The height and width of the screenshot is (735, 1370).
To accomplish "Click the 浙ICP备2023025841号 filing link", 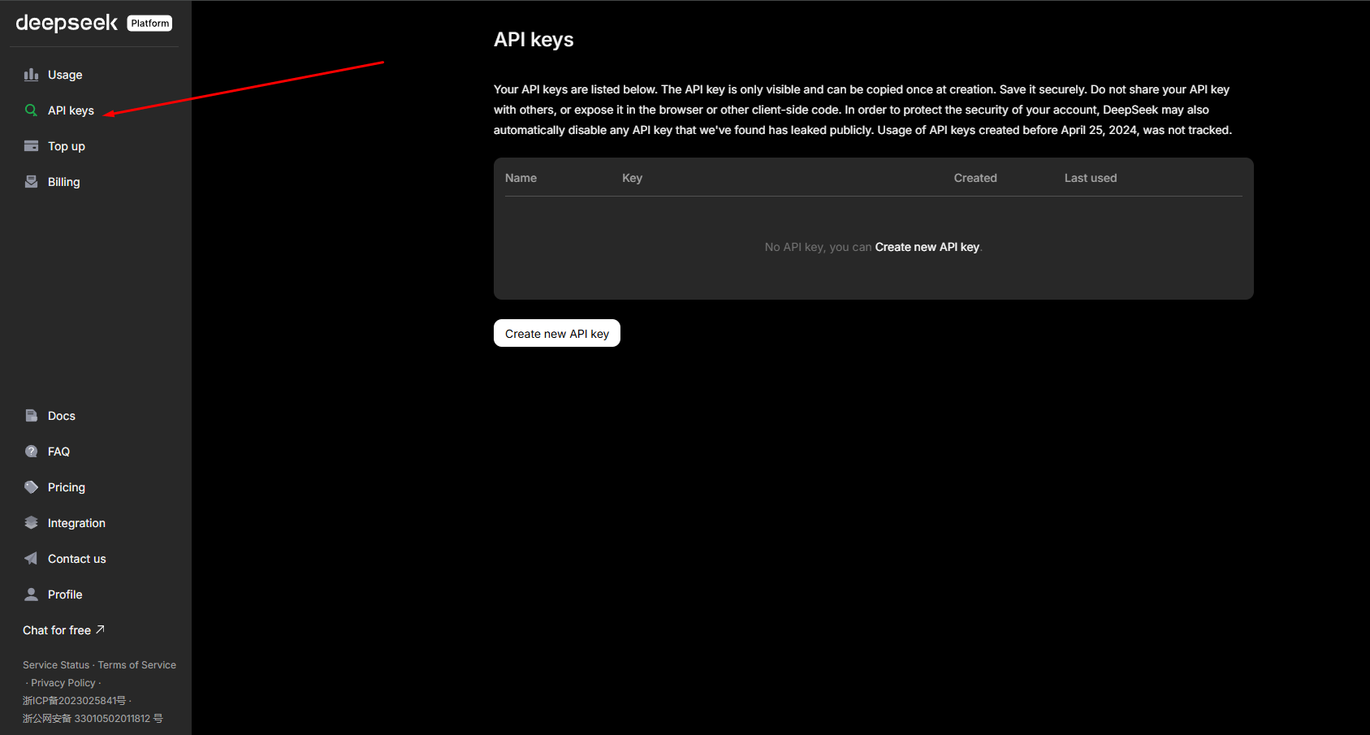I will 74,701.
